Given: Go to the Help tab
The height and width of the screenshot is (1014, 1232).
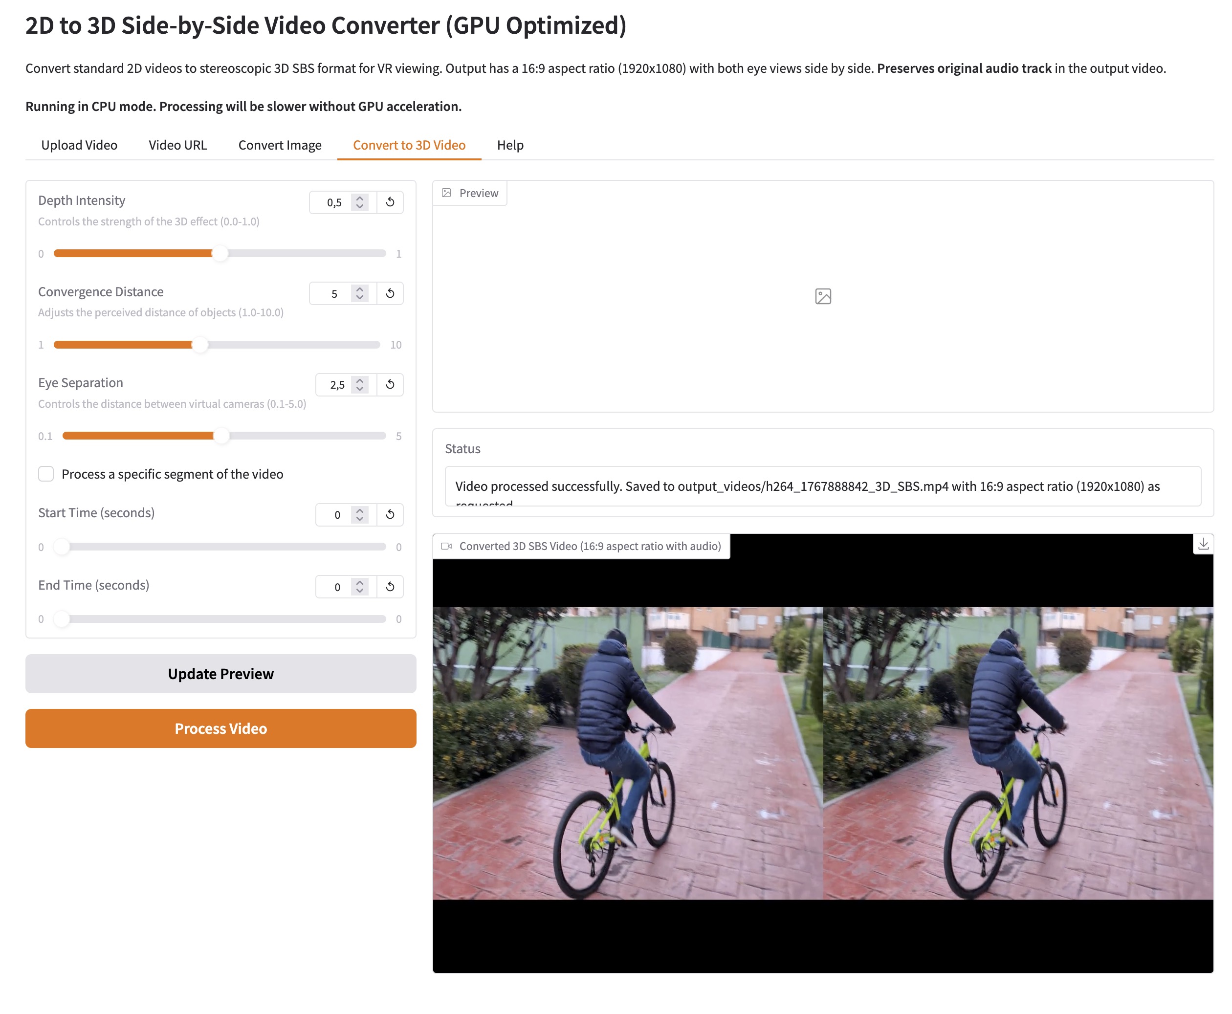Looking at the screenshot, I should 510,145.
